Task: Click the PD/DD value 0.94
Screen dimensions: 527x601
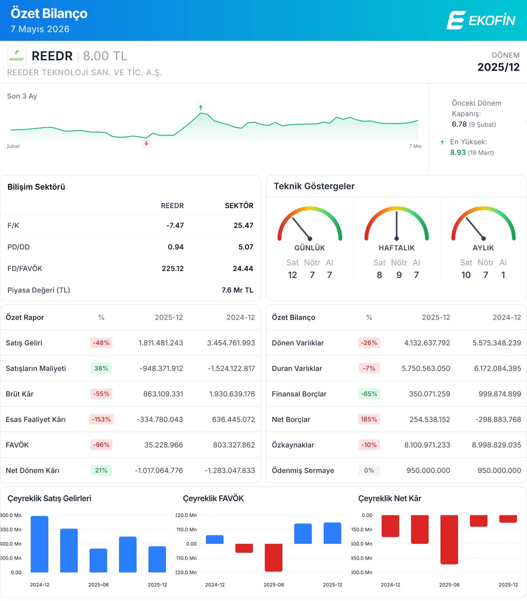Action: pos(175,247)
